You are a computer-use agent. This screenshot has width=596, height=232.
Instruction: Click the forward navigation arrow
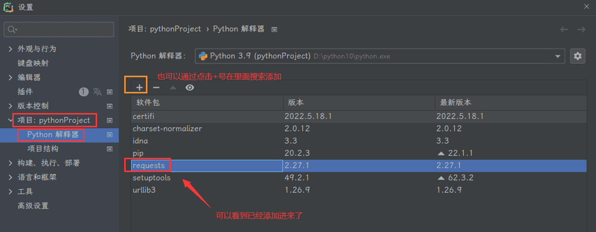click(581, 29)
